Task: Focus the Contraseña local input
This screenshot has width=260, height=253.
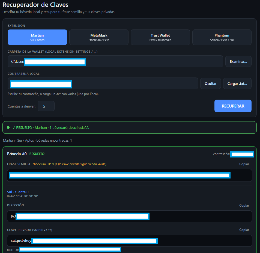Action: (x=103, y=84)
